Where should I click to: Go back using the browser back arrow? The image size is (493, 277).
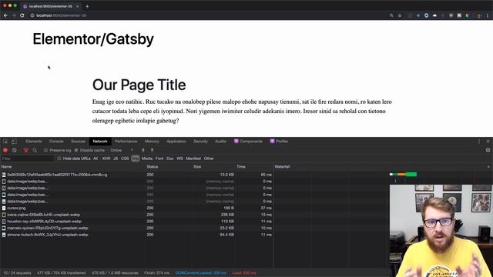coord(5,15)
